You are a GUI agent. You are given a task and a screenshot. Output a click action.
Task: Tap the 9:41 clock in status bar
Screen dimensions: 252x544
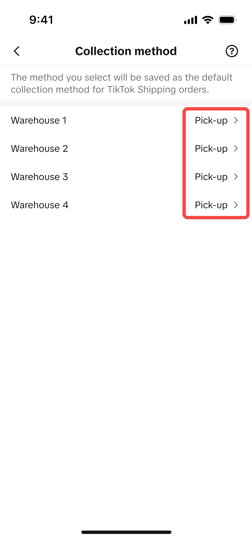coord(41,20)
